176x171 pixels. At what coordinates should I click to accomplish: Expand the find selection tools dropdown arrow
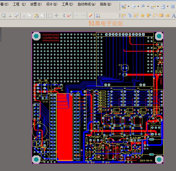point(148,6)
